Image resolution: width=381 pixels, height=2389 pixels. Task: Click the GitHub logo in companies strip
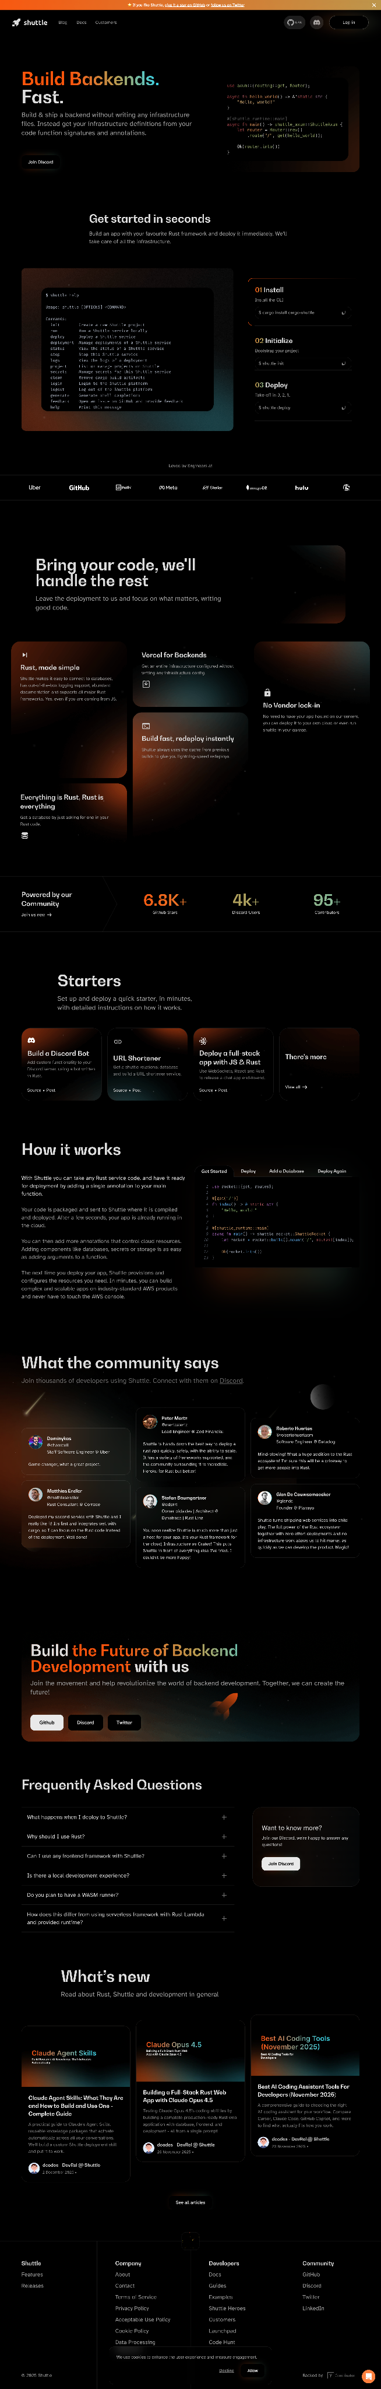[x=79, y=488]
